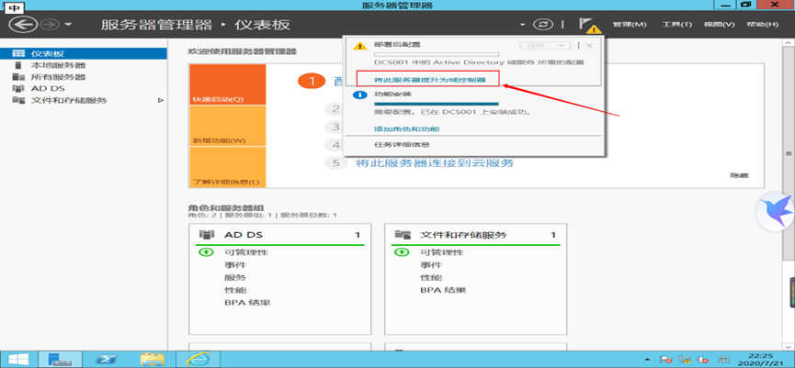Click the 仪表板 grid icon in sidebar

click(x=18, y=53)
